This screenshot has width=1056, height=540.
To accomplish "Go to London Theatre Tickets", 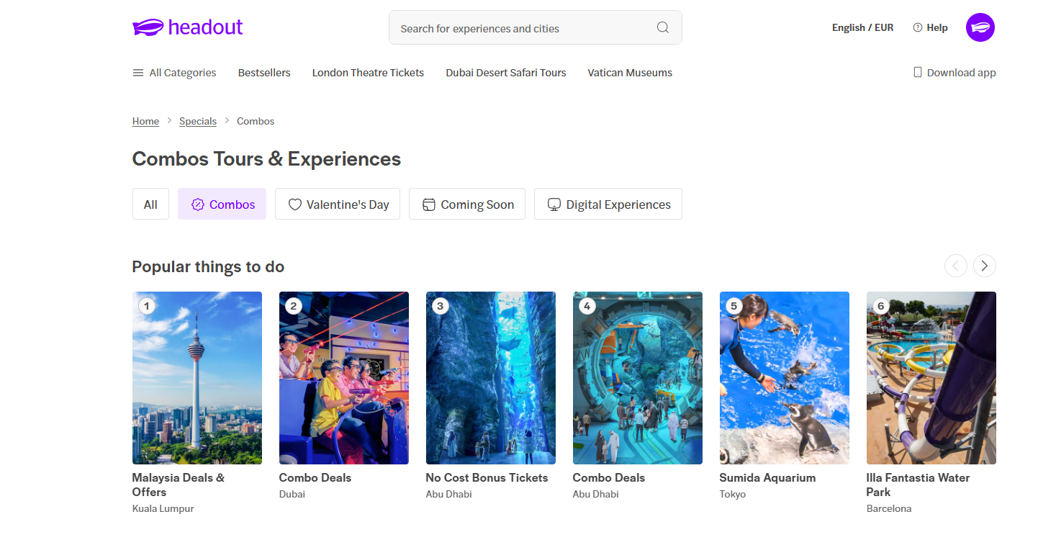I will click(368, 73).
